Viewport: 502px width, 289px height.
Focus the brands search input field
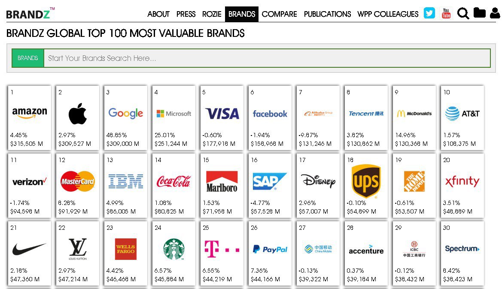coord(267,58)
